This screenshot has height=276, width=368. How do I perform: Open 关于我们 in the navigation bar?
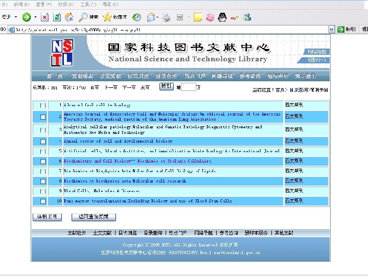[306, 76]
